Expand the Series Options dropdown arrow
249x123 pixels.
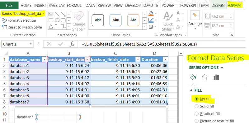click(x=222, y=68)
